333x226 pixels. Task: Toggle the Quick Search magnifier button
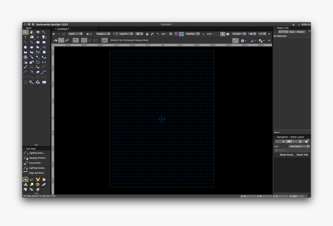(235, 41)
